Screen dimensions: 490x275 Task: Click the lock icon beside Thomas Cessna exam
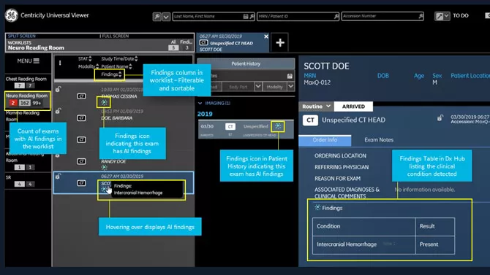58,89
